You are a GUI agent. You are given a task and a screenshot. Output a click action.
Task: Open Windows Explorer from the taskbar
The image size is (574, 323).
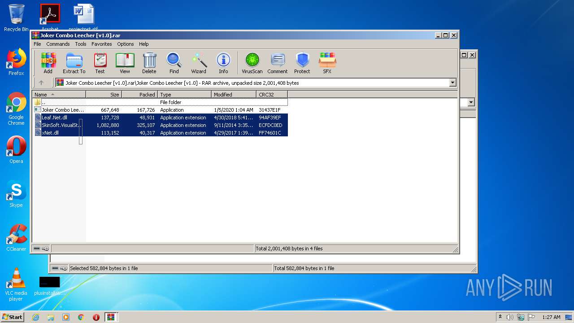pyautogui.click(x=51, y=317)
